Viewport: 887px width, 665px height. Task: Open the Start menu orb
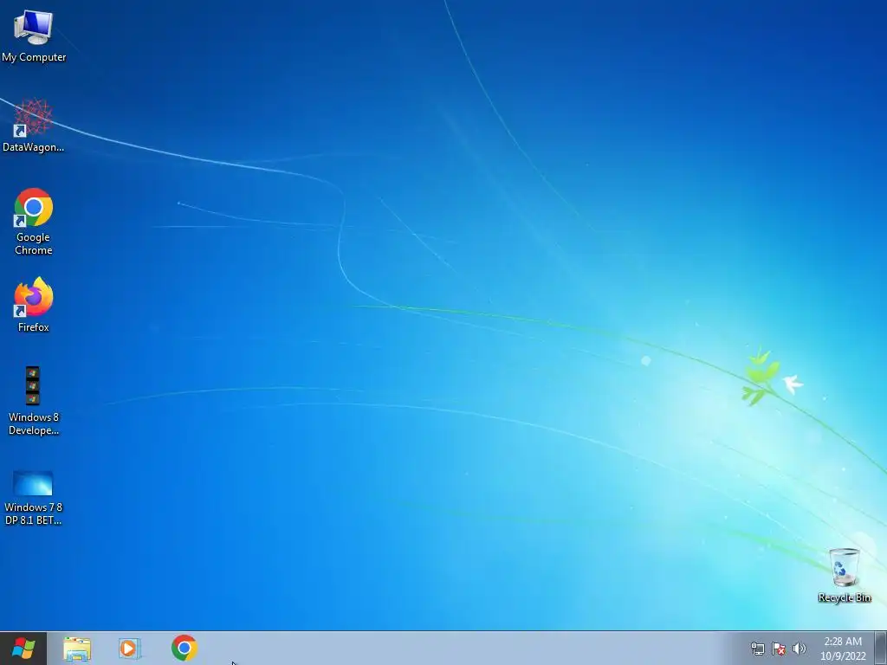coord(23,648)
